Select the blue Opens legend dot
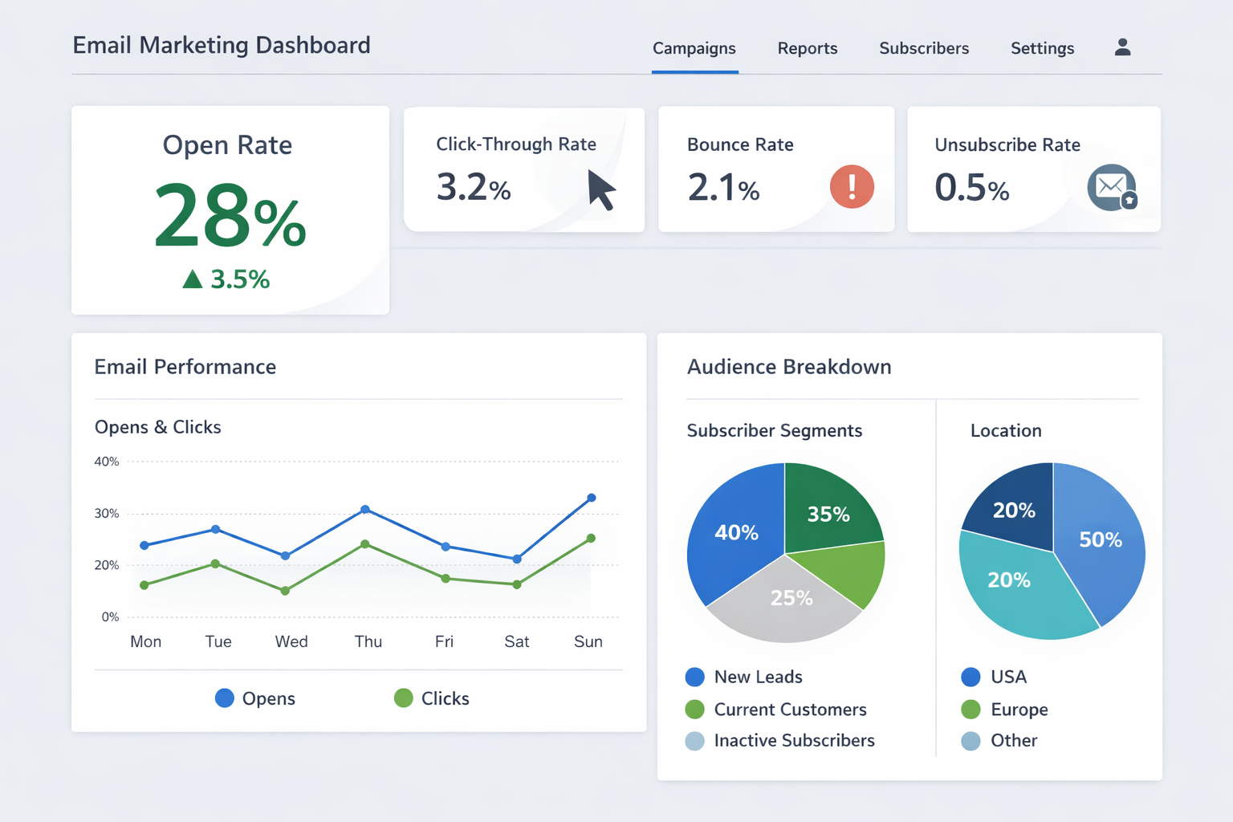 coord(223,698)
